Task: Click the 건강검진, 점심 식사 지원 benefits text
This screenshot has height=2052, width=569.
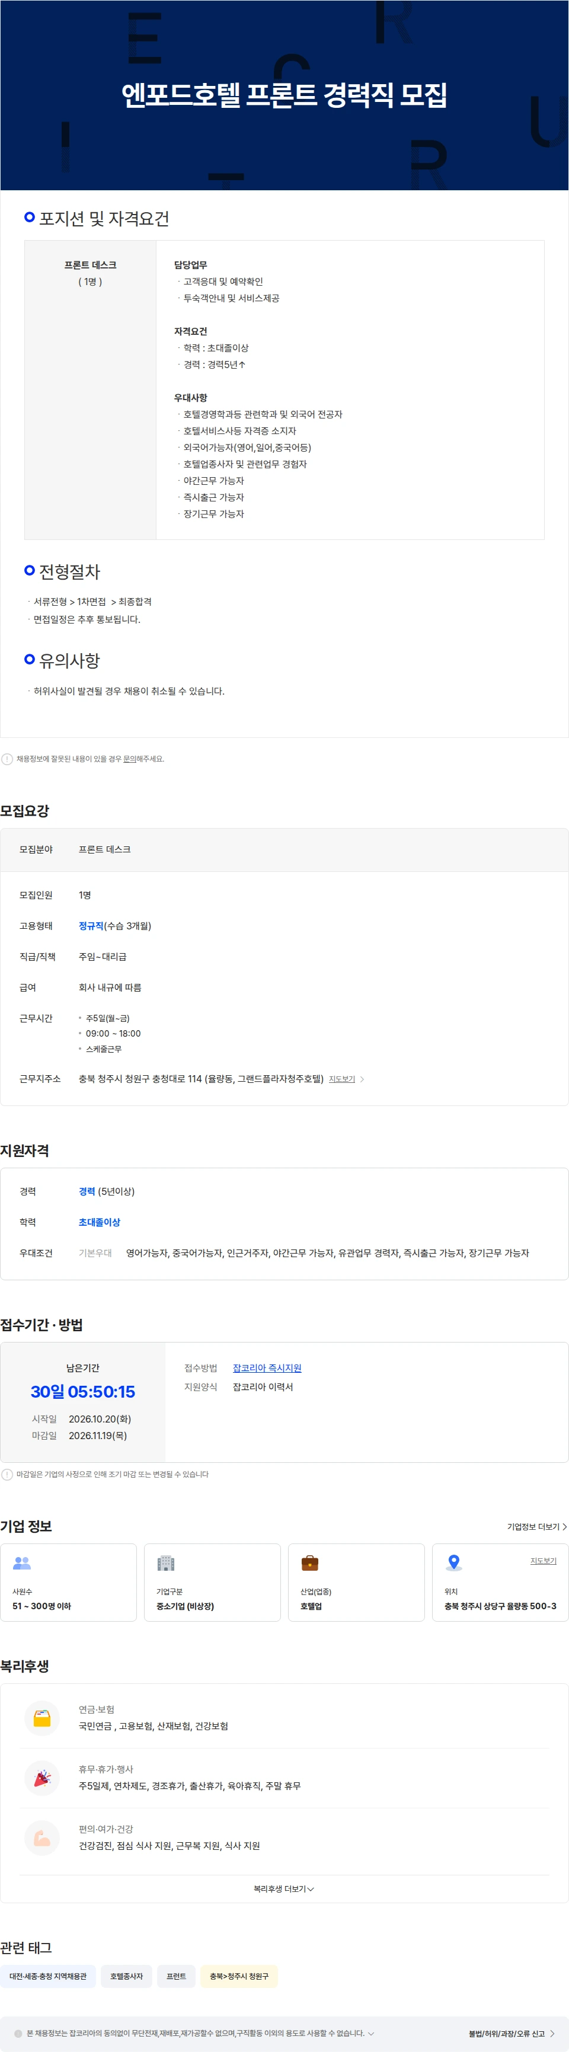Action: coord(169,1846)
